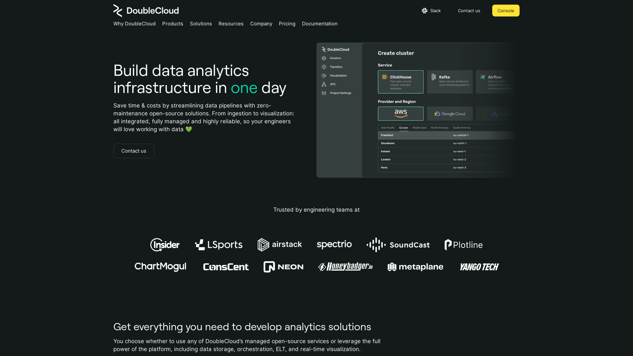
Task: Click Contact us in the header
Action: (x=469, y=11)
